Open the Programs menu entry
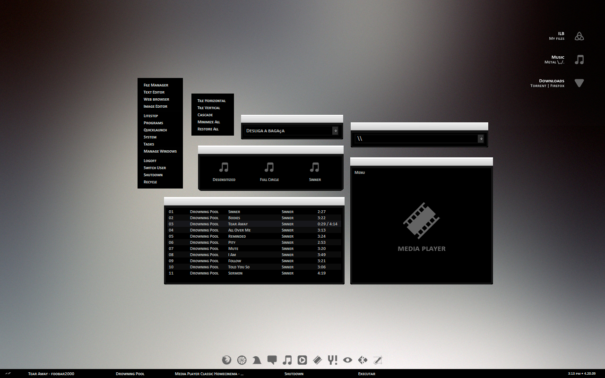The height and width of the screenshot is (378, 605). tap(154, 123)
